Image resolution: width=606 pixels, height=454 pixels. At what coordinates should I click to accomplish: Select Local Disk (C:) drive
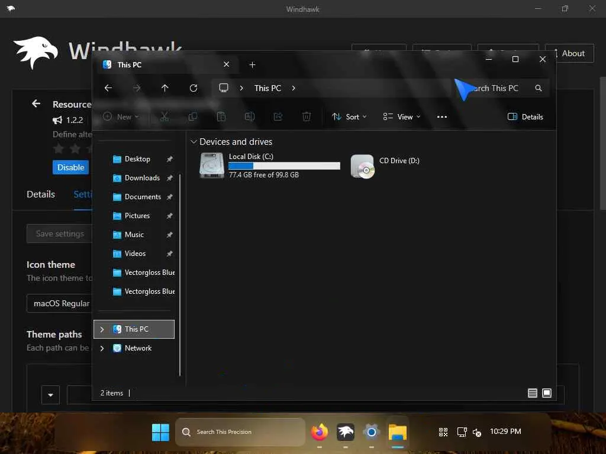tap(269, 166)
